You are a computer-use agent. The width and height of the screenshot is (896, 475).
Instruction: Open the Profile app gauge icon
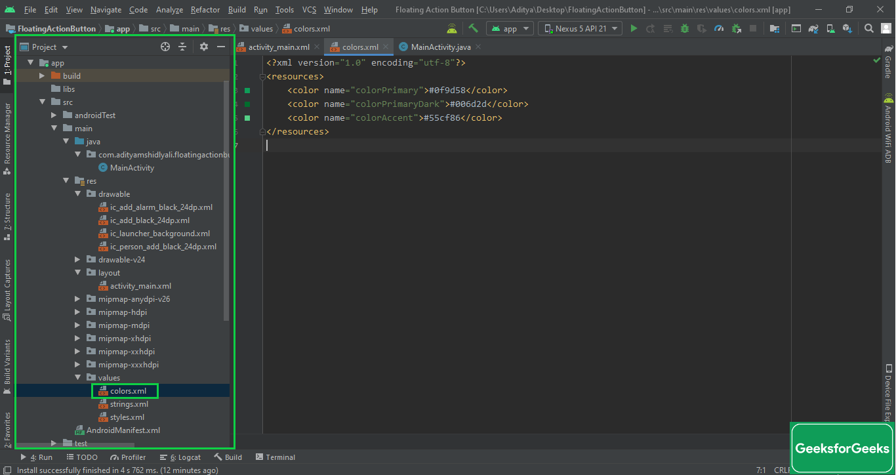click(x=719, y=28)
